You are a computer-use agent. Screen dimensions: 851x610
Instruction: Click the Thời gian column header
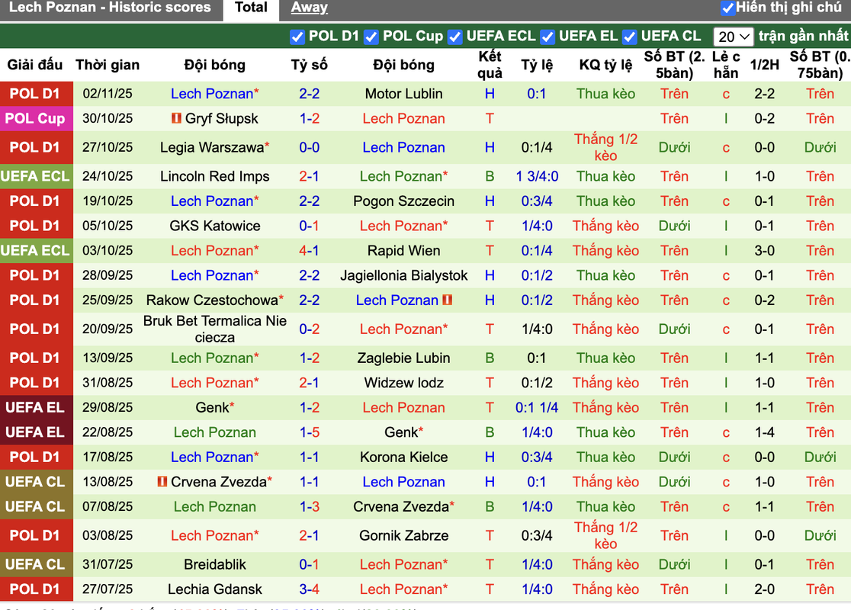(x=108, y=65)
